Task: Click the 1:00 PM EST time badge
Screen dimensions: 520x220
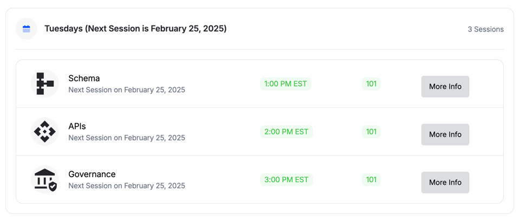Action: pyautogui.click(x=285, y=84)
